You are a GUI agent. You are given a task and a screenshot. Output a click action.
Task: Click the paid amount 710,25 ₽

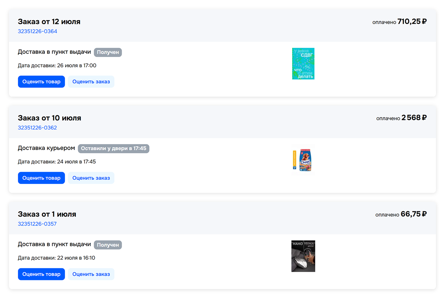click(x=412, y=22)
